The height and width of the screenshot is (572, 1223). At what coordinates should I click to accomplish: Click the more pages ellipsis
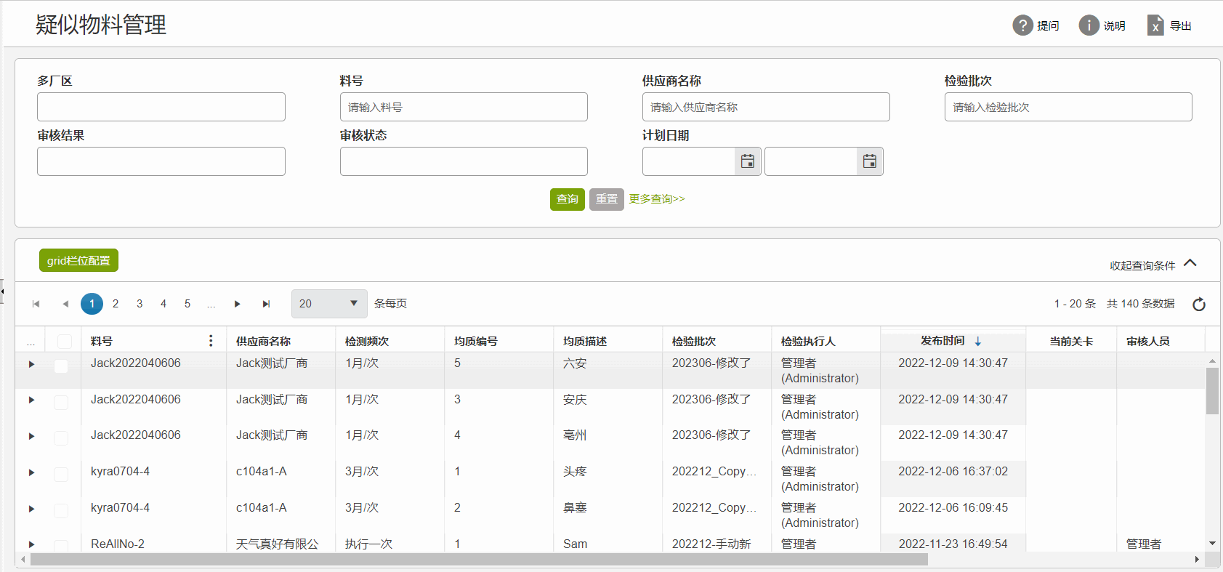pyautogui.click(x=211, y=304)
